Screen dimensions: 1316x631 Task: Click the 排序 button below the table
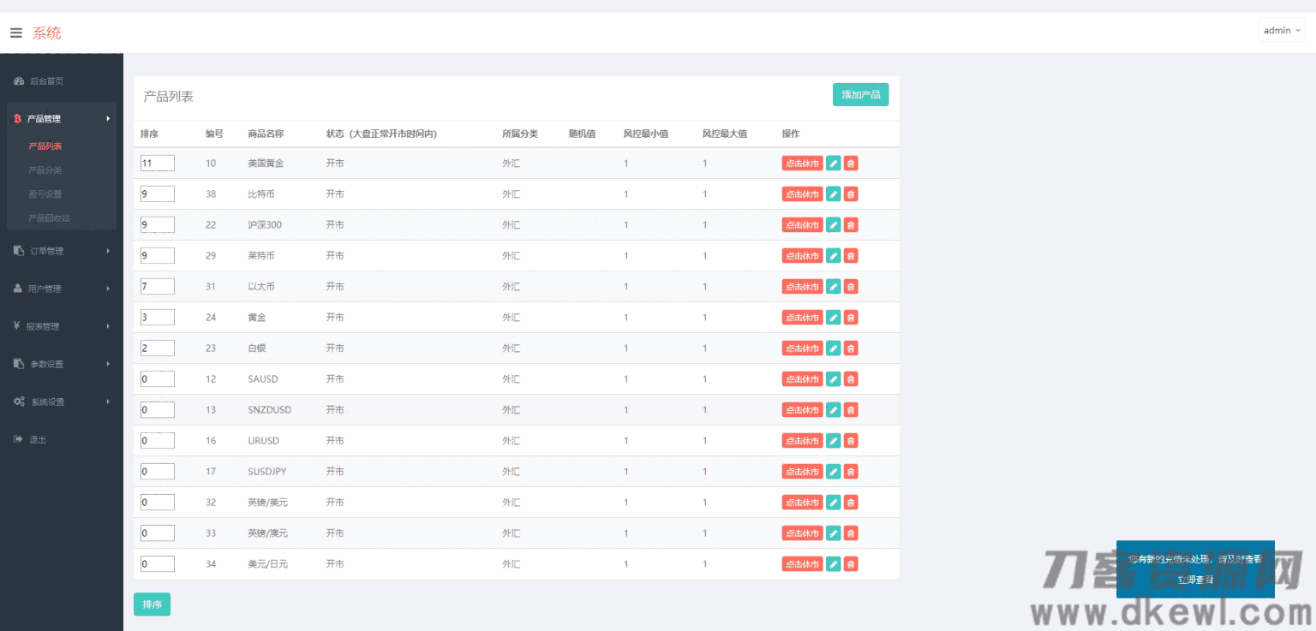pos(152,604)
